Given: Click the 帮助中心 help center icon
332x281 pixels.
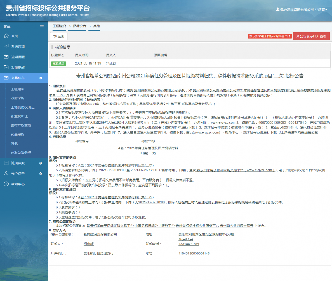Looking at the screenshot, I should (x=6, y=184).
